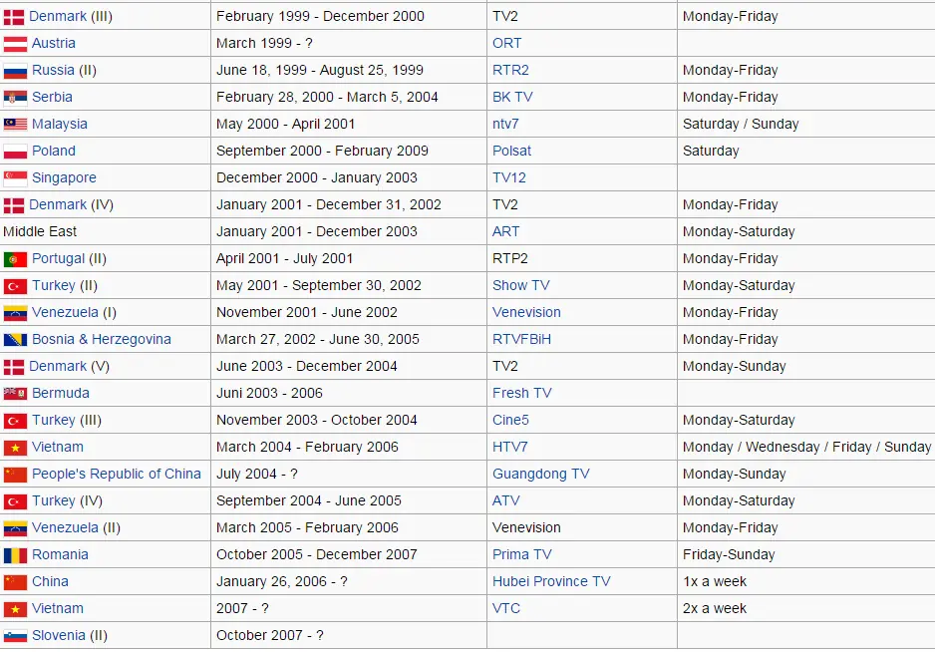Click the People's Republic of China flag
The height and width of the screenshot is (652, 935).
click(15, 475)
